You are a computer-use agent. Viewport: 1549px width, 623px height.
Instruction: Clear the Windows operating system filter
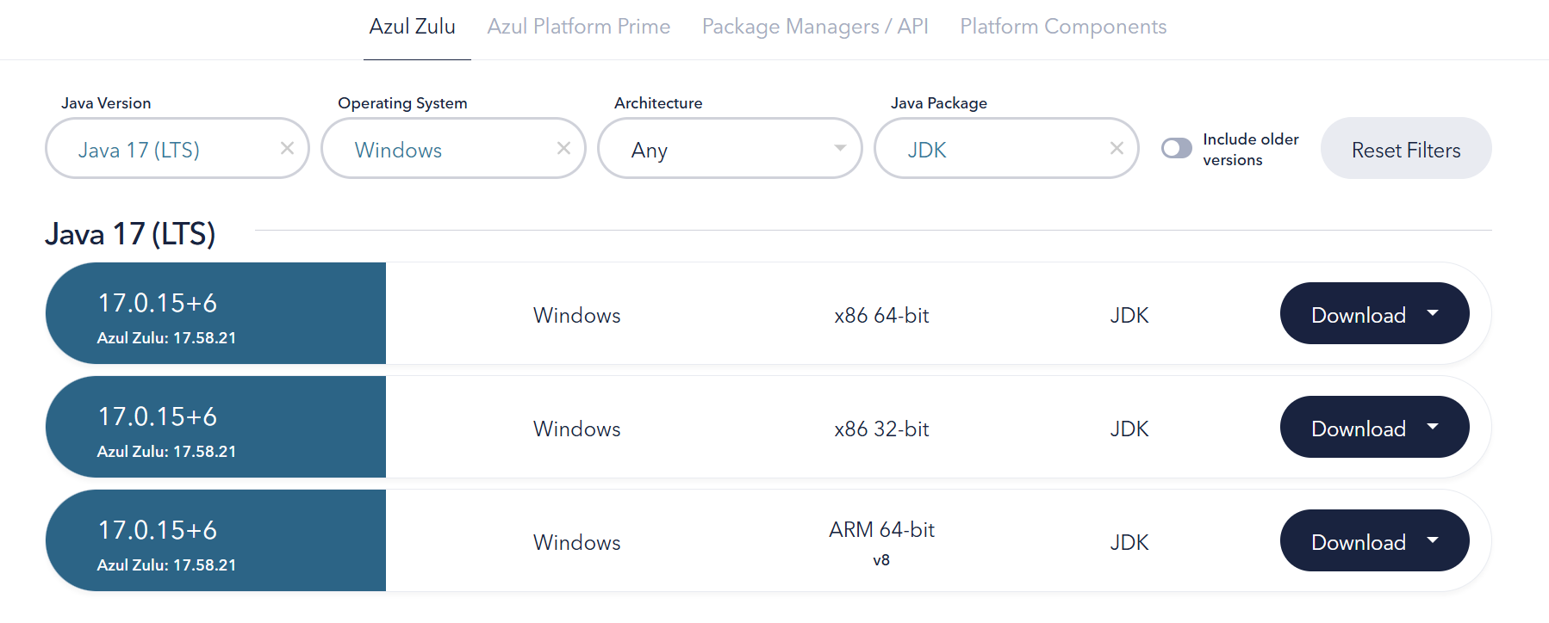tap(563, 149)
